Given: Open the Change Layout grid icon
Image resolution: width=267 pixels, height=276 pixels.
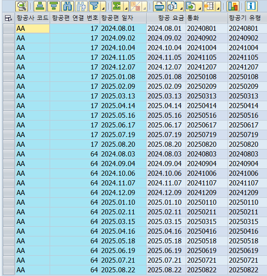Looking at the screenshot, I should pos(209,6).
